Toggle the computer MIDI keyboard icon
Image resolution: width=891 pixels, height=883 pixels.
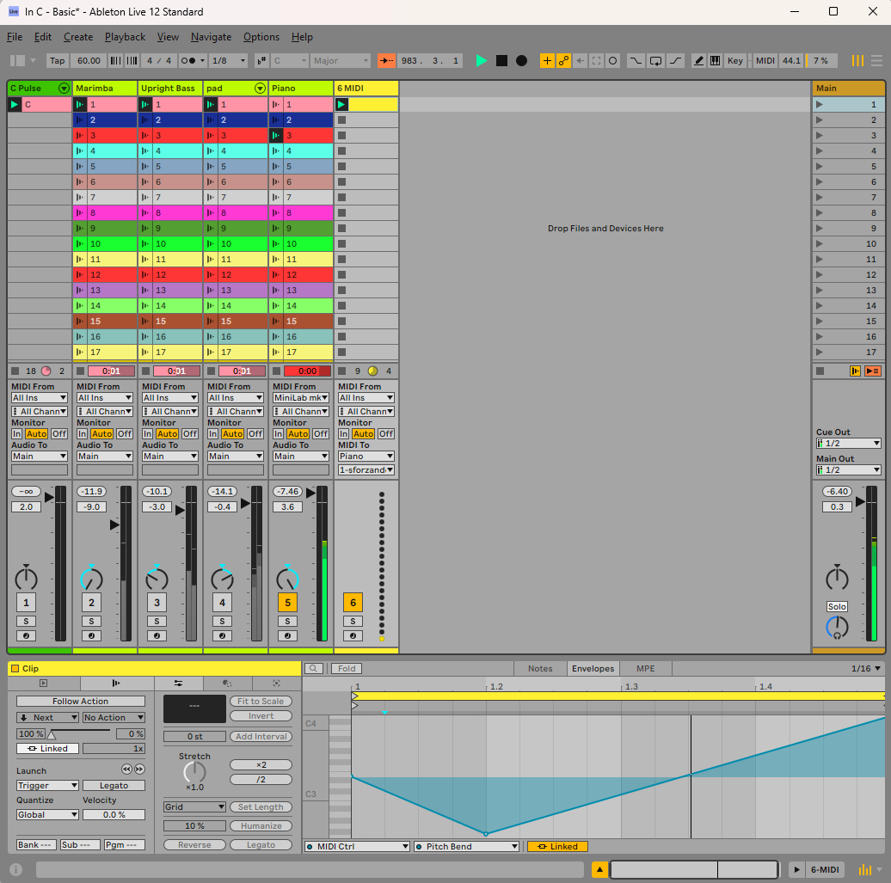[716, 61]
